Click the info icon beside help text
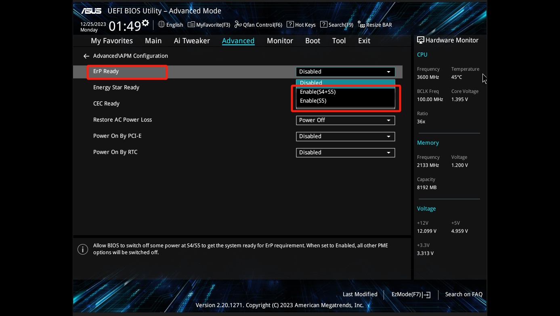Image resolution: width=560 pixels, height=316 pixels. [82, 249]
